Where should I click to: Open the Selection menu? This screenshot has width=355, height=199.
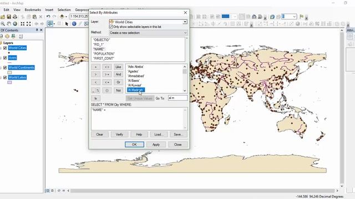pyautogui.click(x=64, y=10)
